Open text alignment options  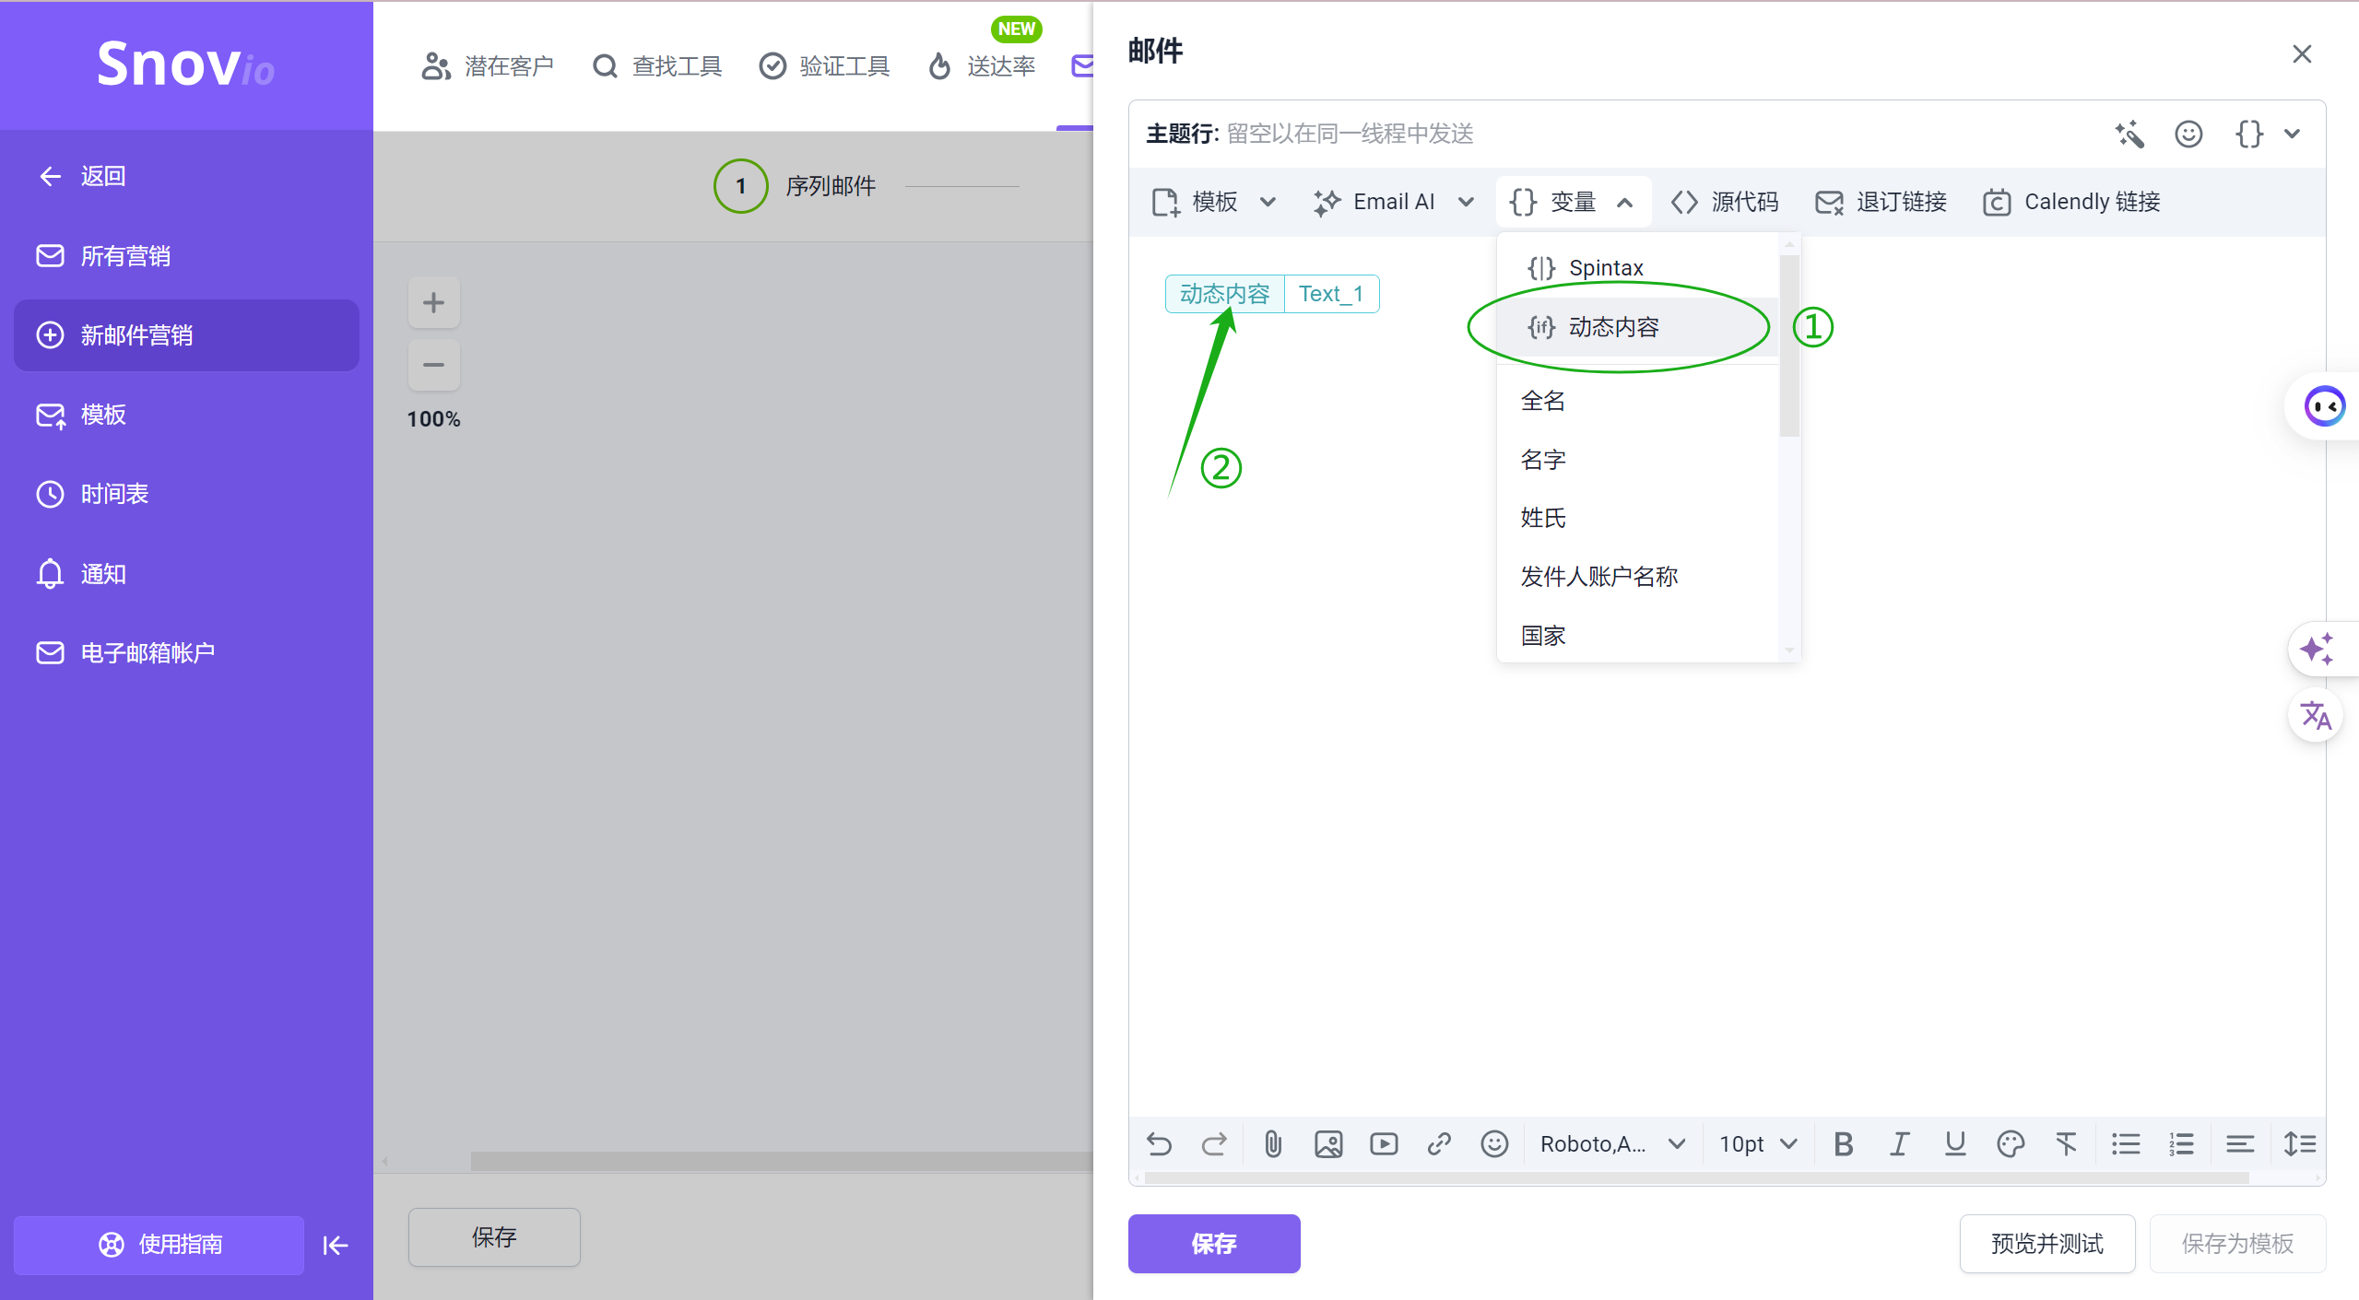[x=2240, y=1143]
